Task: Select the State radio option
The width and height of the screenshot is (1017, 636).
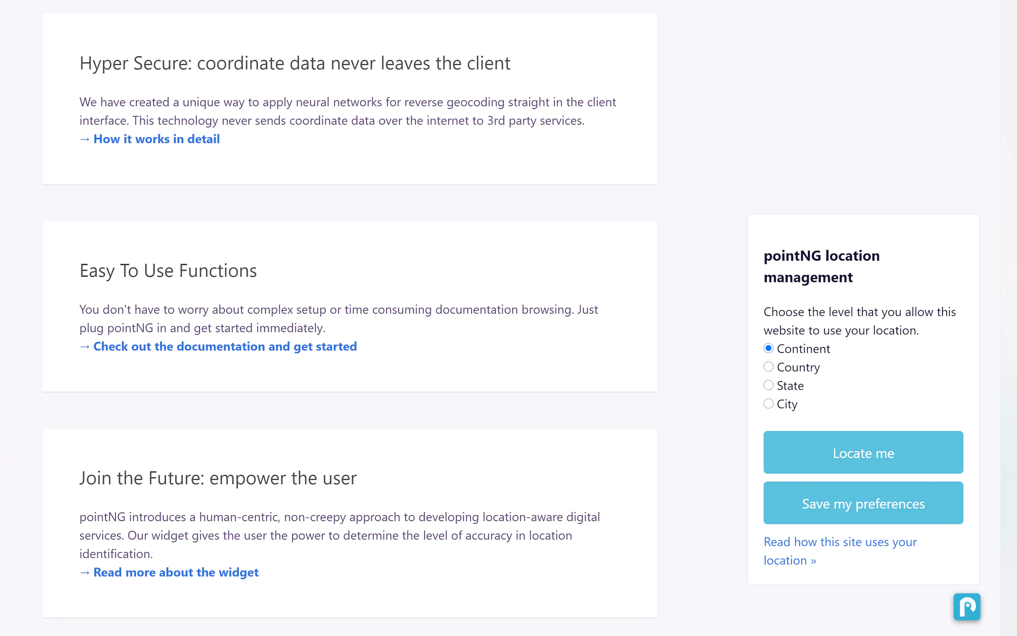Action: coord(768,385)
